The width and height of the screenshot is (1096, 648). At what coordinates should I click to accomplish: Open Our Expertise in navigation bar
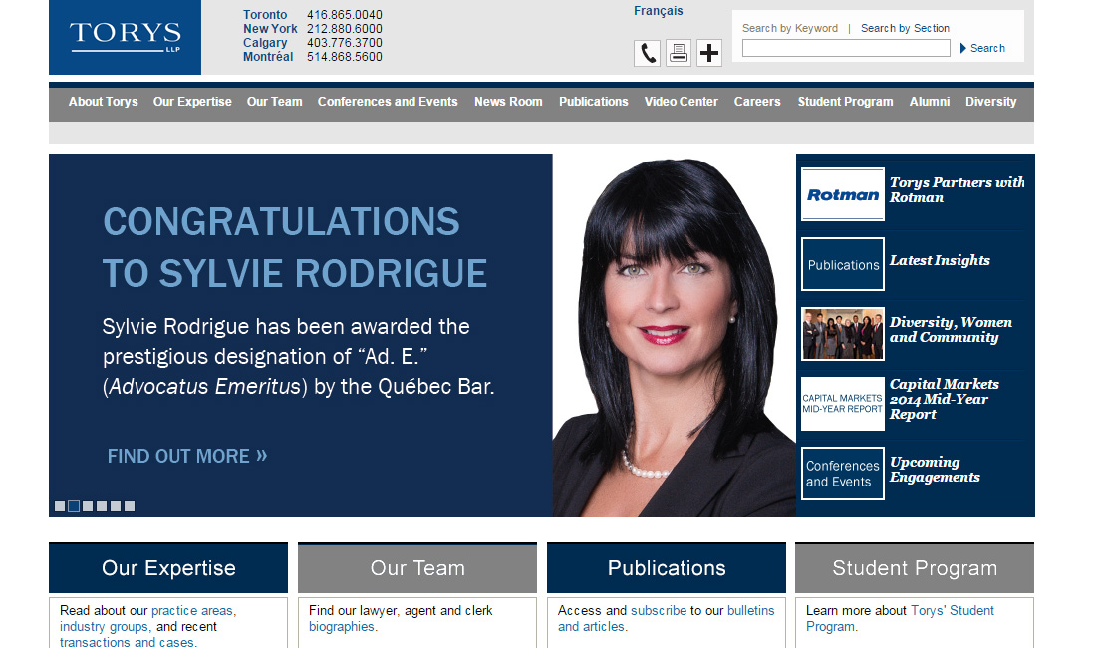192,102
